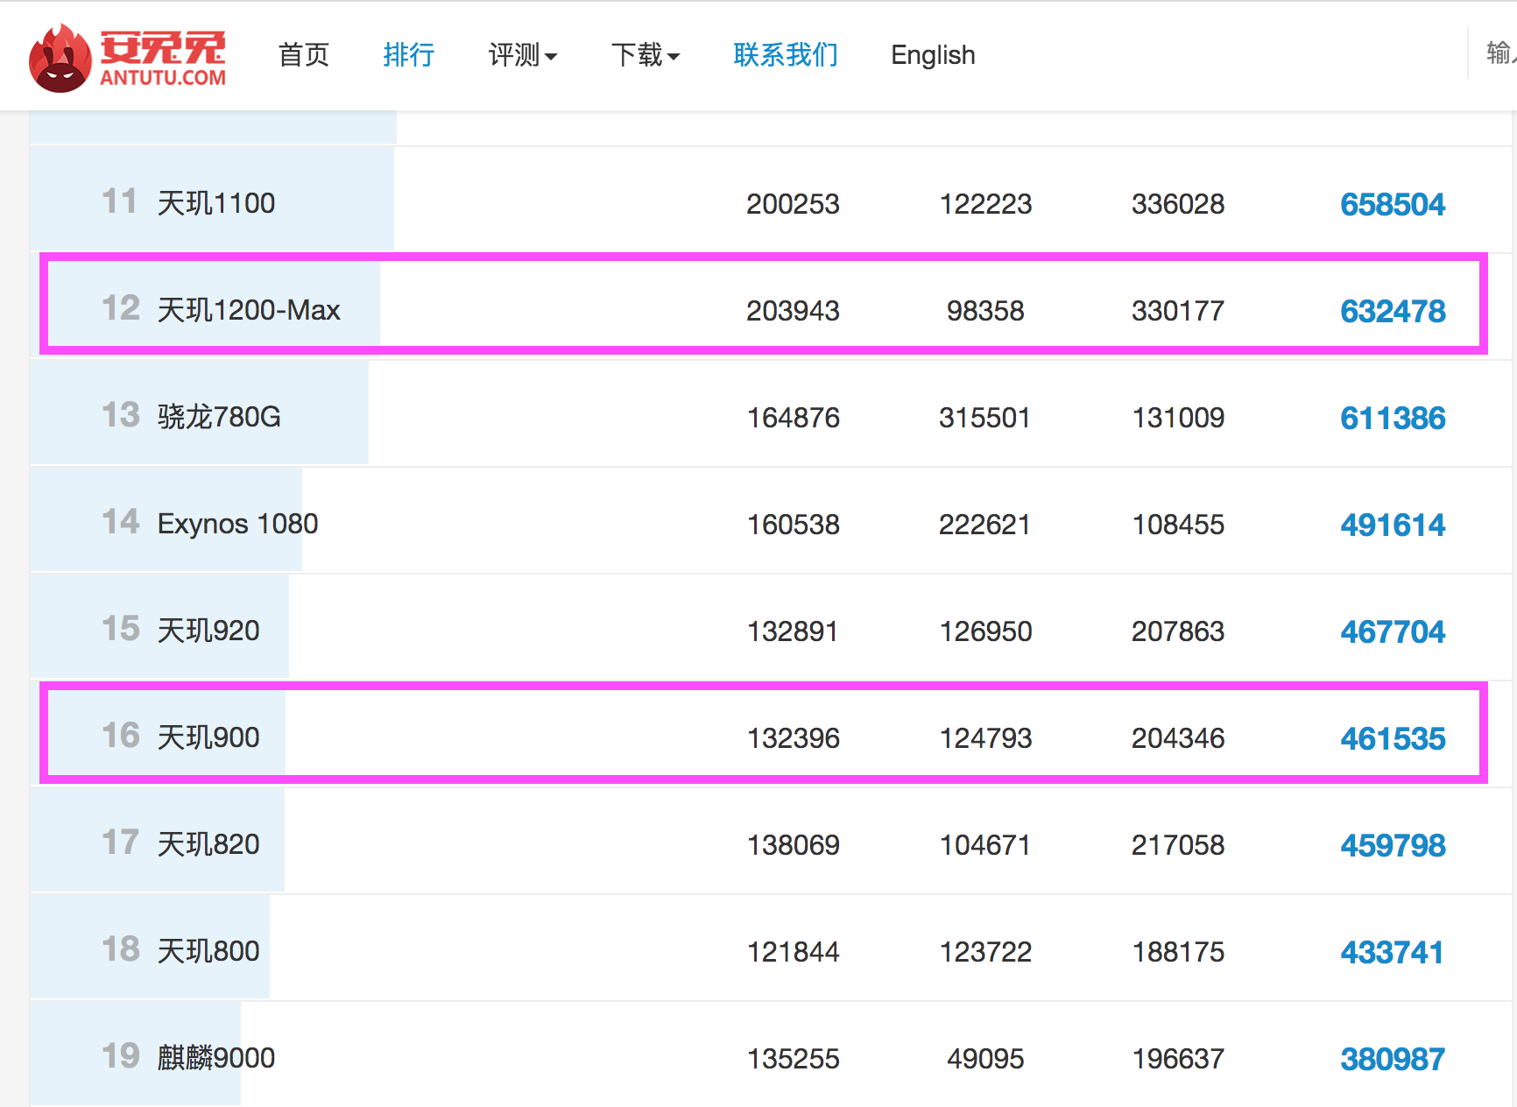The height and width of the screenshot is (1107, 1517).
Task: Click the value 132396 for 天玑900
Action: point(793,738)
